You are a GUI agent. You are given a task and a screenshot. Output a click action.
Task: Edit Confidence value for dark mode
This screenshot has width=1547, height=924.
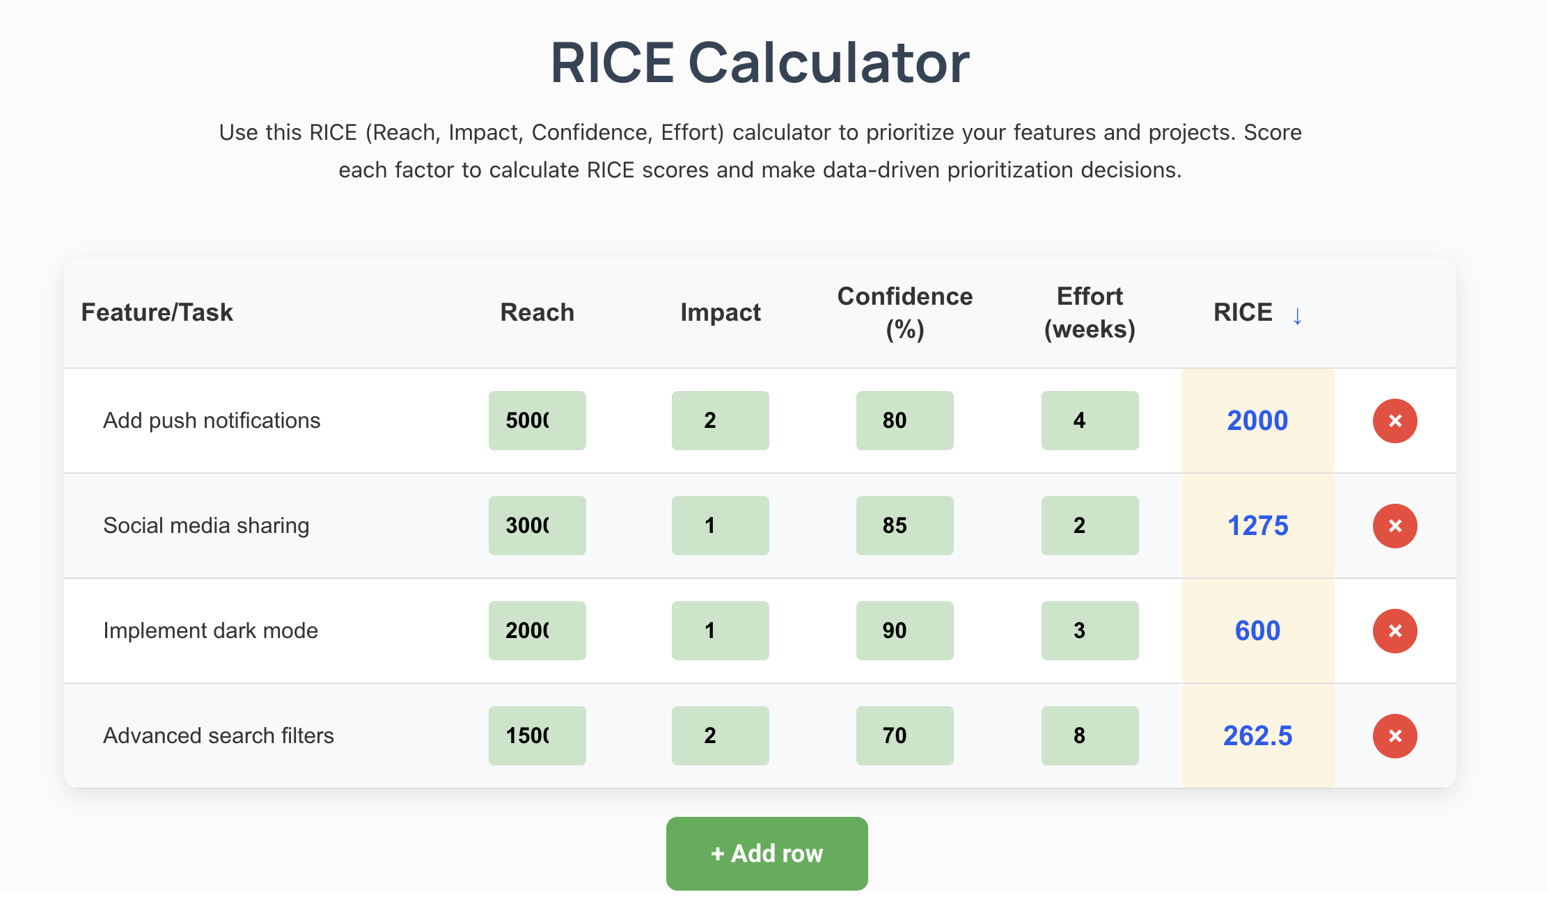click(x=904, y=631)
